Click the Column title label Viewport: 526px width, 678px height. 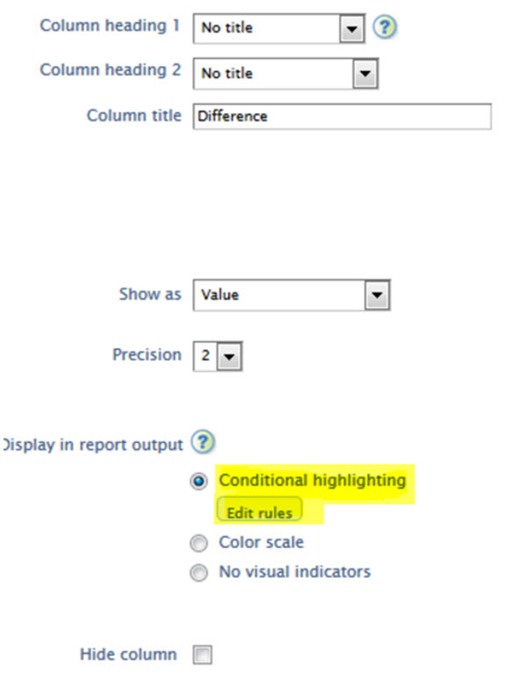tap(133, 115)
